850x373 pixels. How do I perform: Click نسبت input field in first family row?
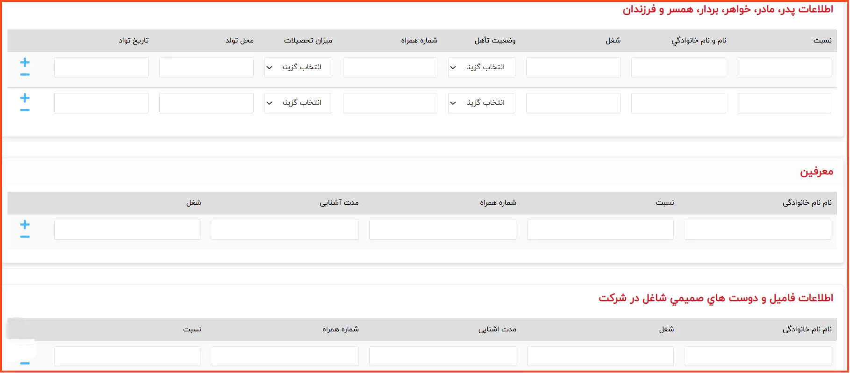784,67
